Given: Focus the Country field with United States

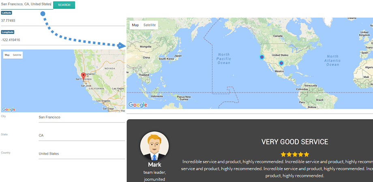Looking at the screenshot, I should [81, 154].
